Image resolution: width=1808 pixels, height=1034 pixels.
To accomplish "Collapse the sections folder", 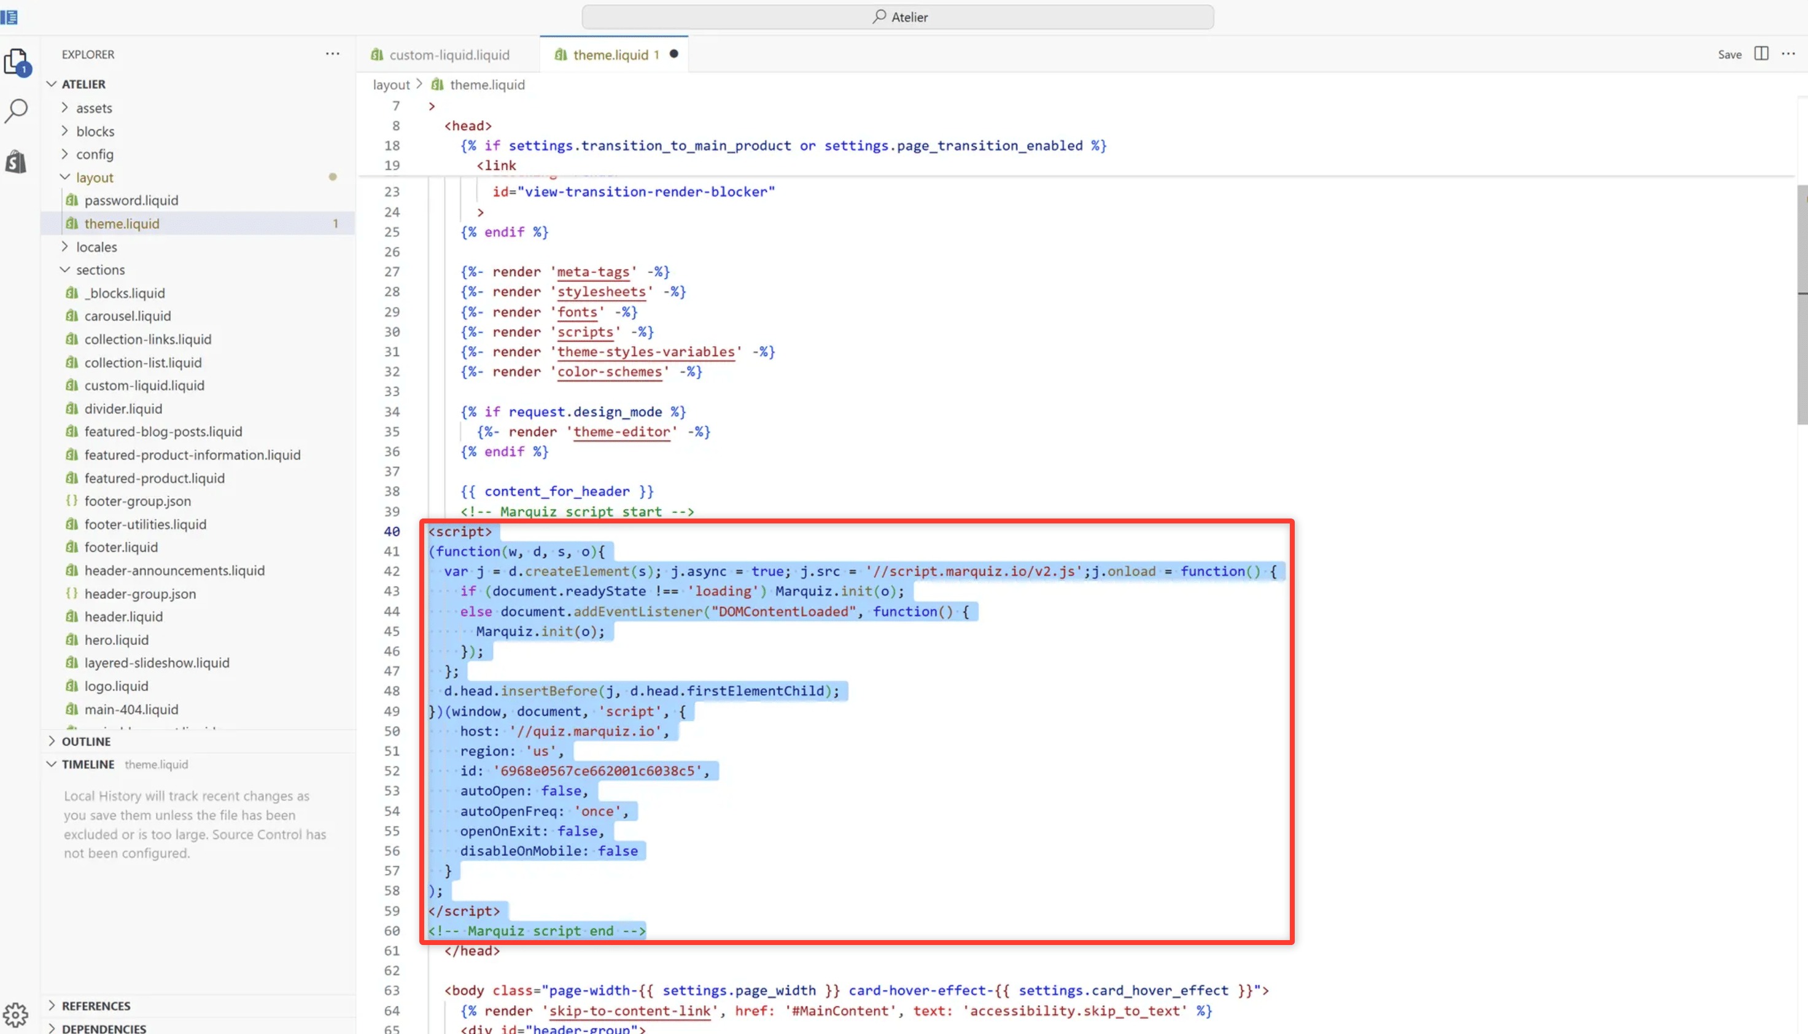I will [x=65, y=269].
